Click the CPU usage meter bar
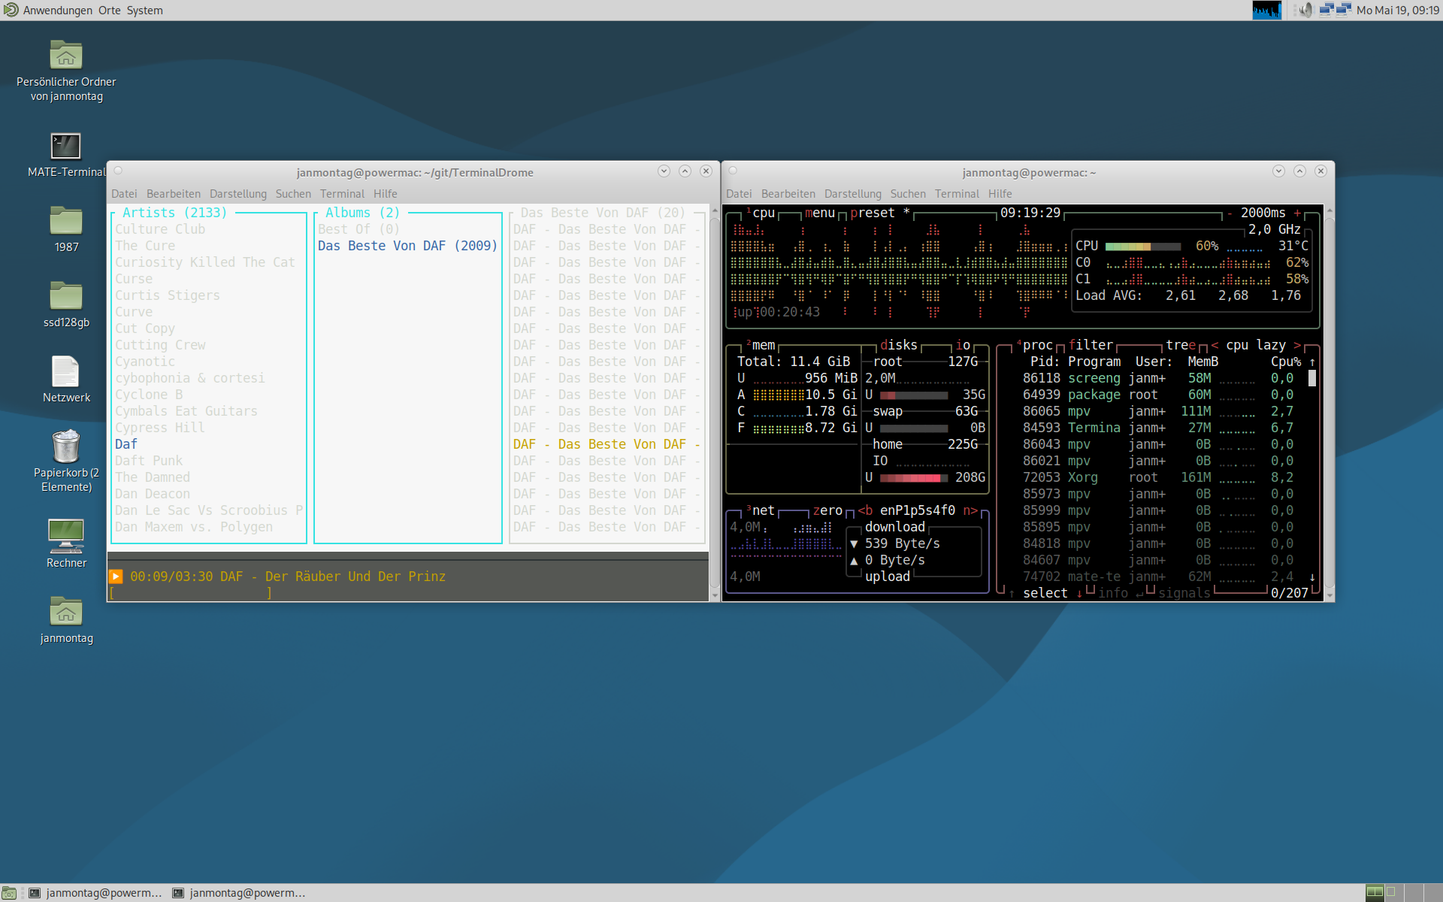The height and width of the screenshot is (902, 1443). pyautogui.click(x=1142, y=247)
